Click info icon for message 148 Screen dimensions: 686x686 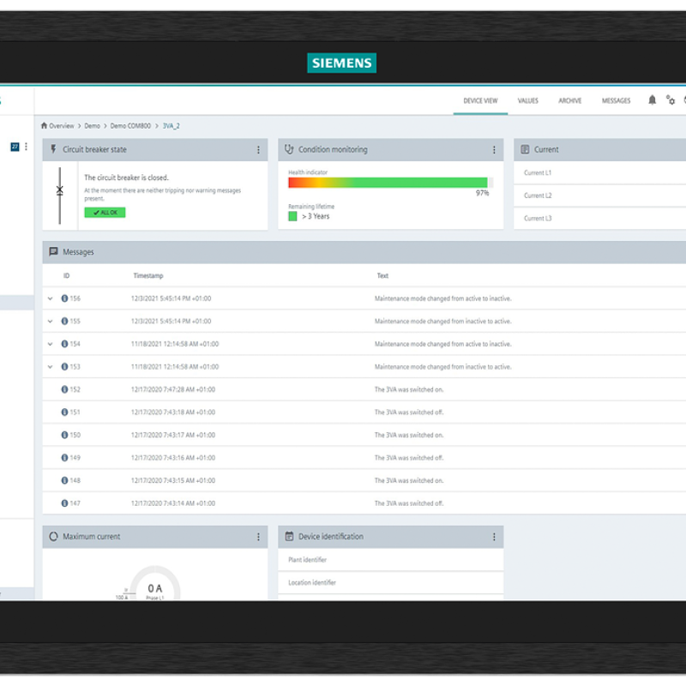point(64,480)
